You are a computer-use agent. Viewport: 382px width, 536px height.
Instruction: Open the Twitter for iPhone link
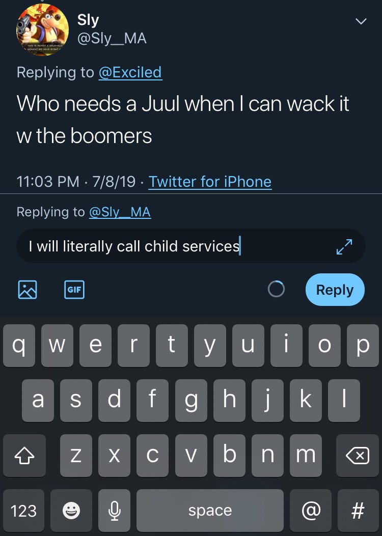click(210, 182)
